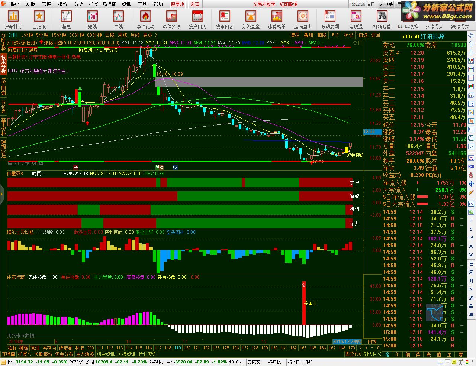Toggle the 复权 chart option
This screenshot has width=476, height=366.
point(295,35)
